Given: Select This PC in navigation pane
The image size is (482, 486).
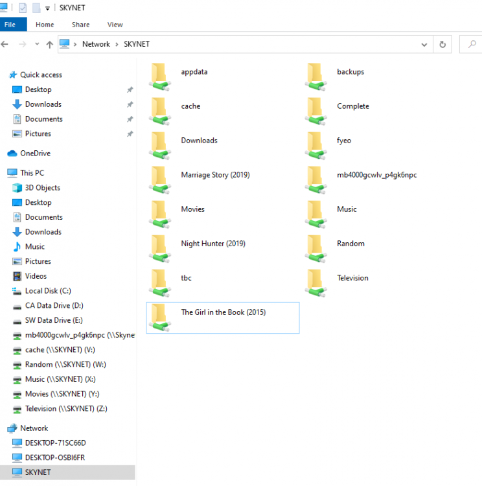Looking at the screenshot, I should point(32,173).
